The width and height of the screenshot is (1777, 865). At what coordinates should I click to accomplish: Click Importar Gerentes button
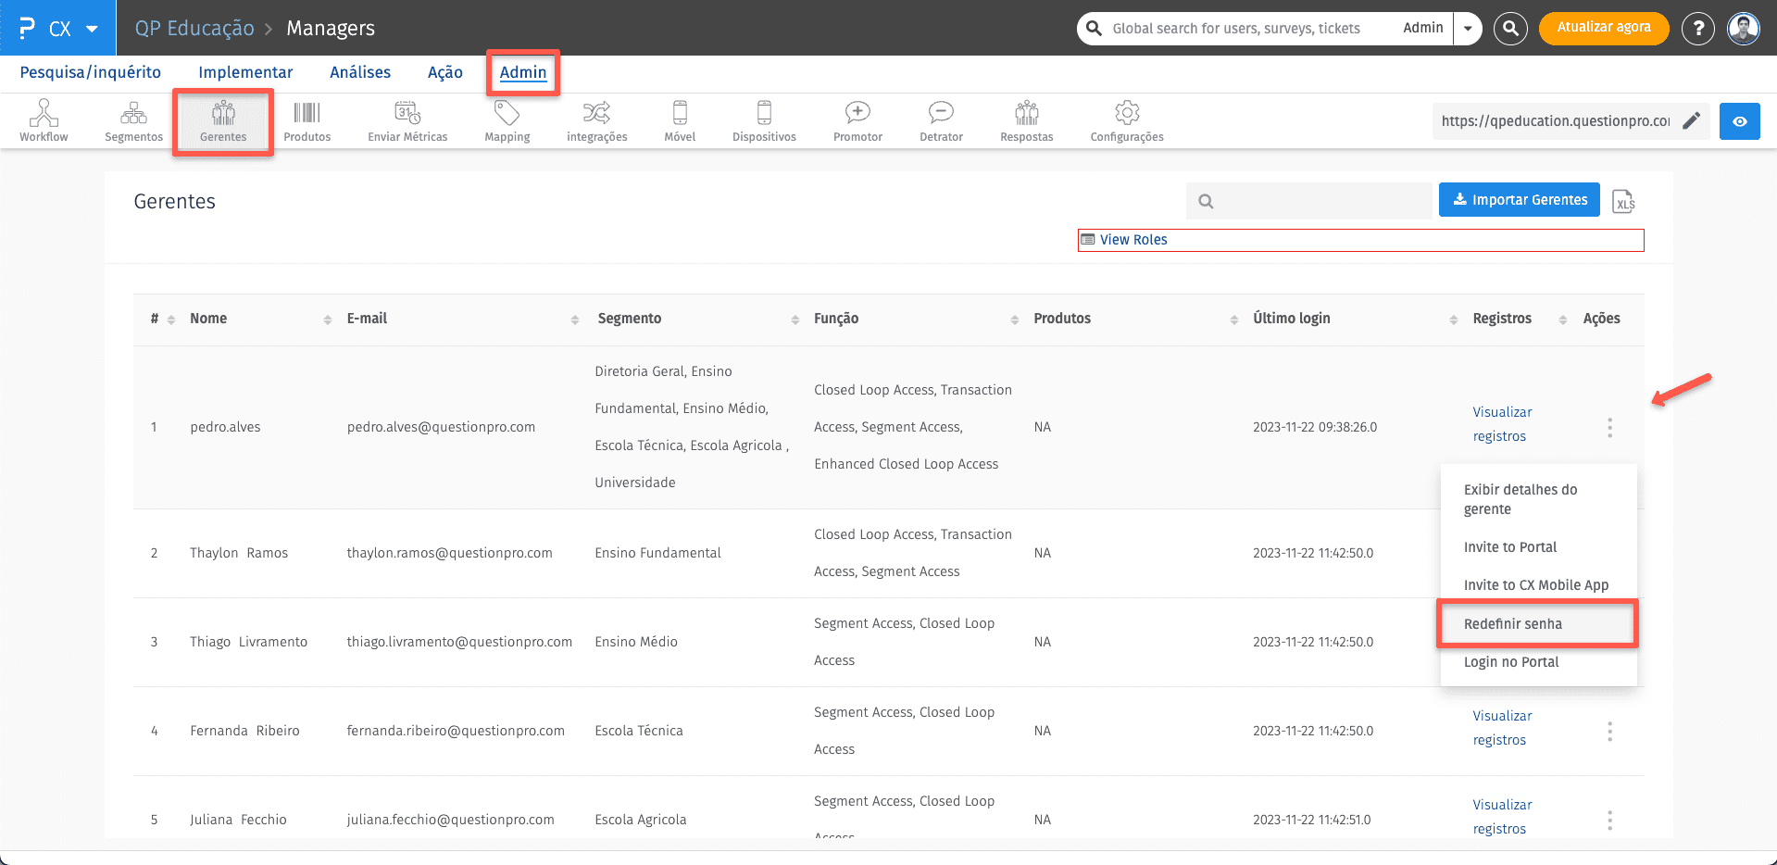(x=1519, y=200)
